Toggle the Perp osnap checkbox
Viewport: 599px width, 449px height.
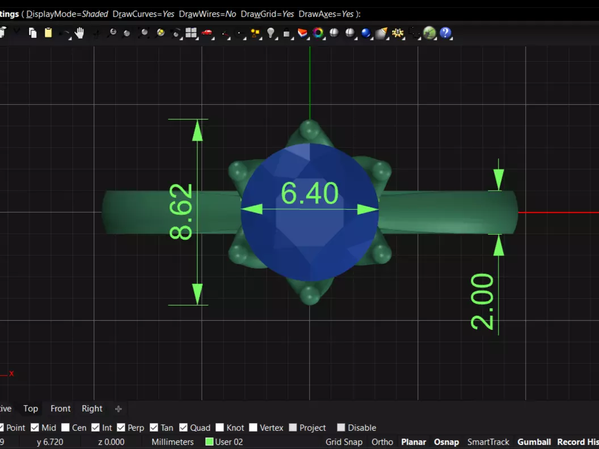pyautogui.click(x=121, y=427)
